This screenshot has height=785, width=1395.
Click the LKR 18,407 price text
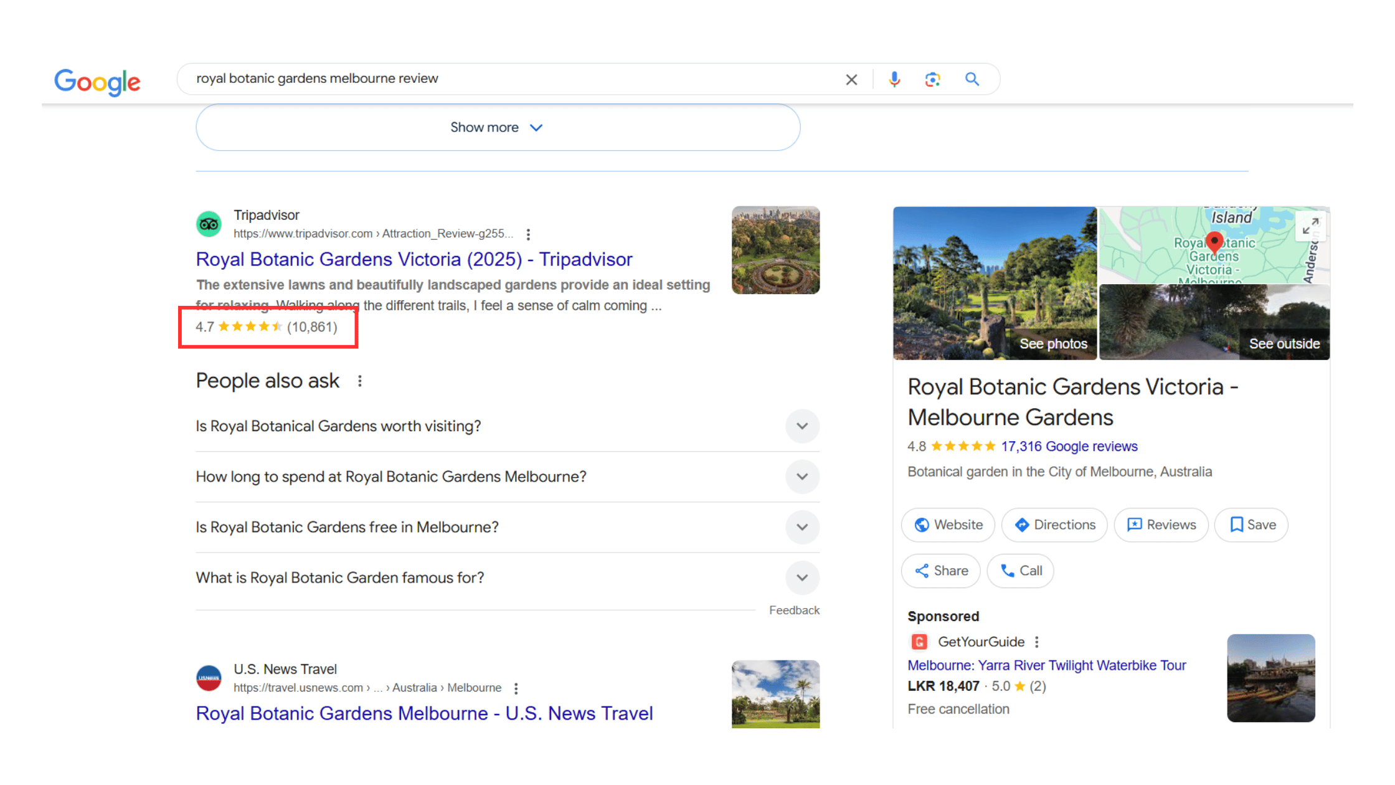(x=943, y=687)
